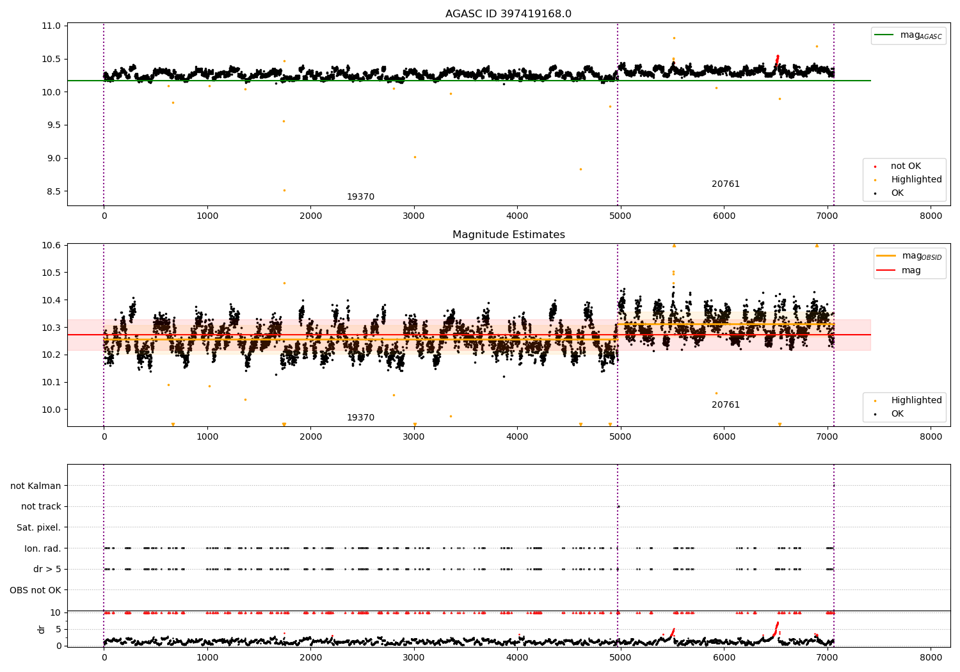
Task: Click x-tick 3000 on the top plot
Action: [x=414, y=216]
